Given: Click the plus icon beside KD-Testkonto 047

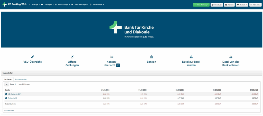Looking at the screenshot, I should [x=6, y=94].
